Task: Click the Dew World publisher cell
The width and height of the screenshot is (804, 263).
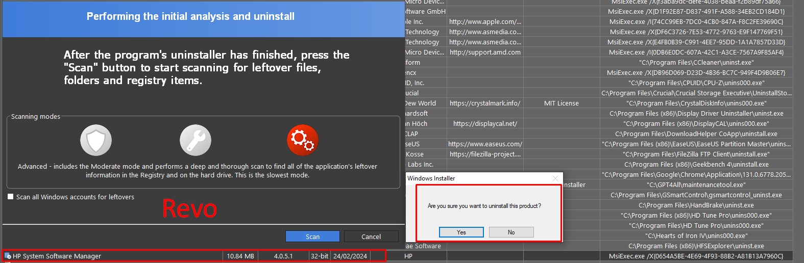Action: 426,103
